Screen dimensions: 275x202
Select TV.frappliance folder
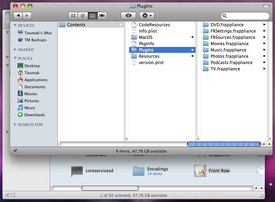tap(234, 69)
